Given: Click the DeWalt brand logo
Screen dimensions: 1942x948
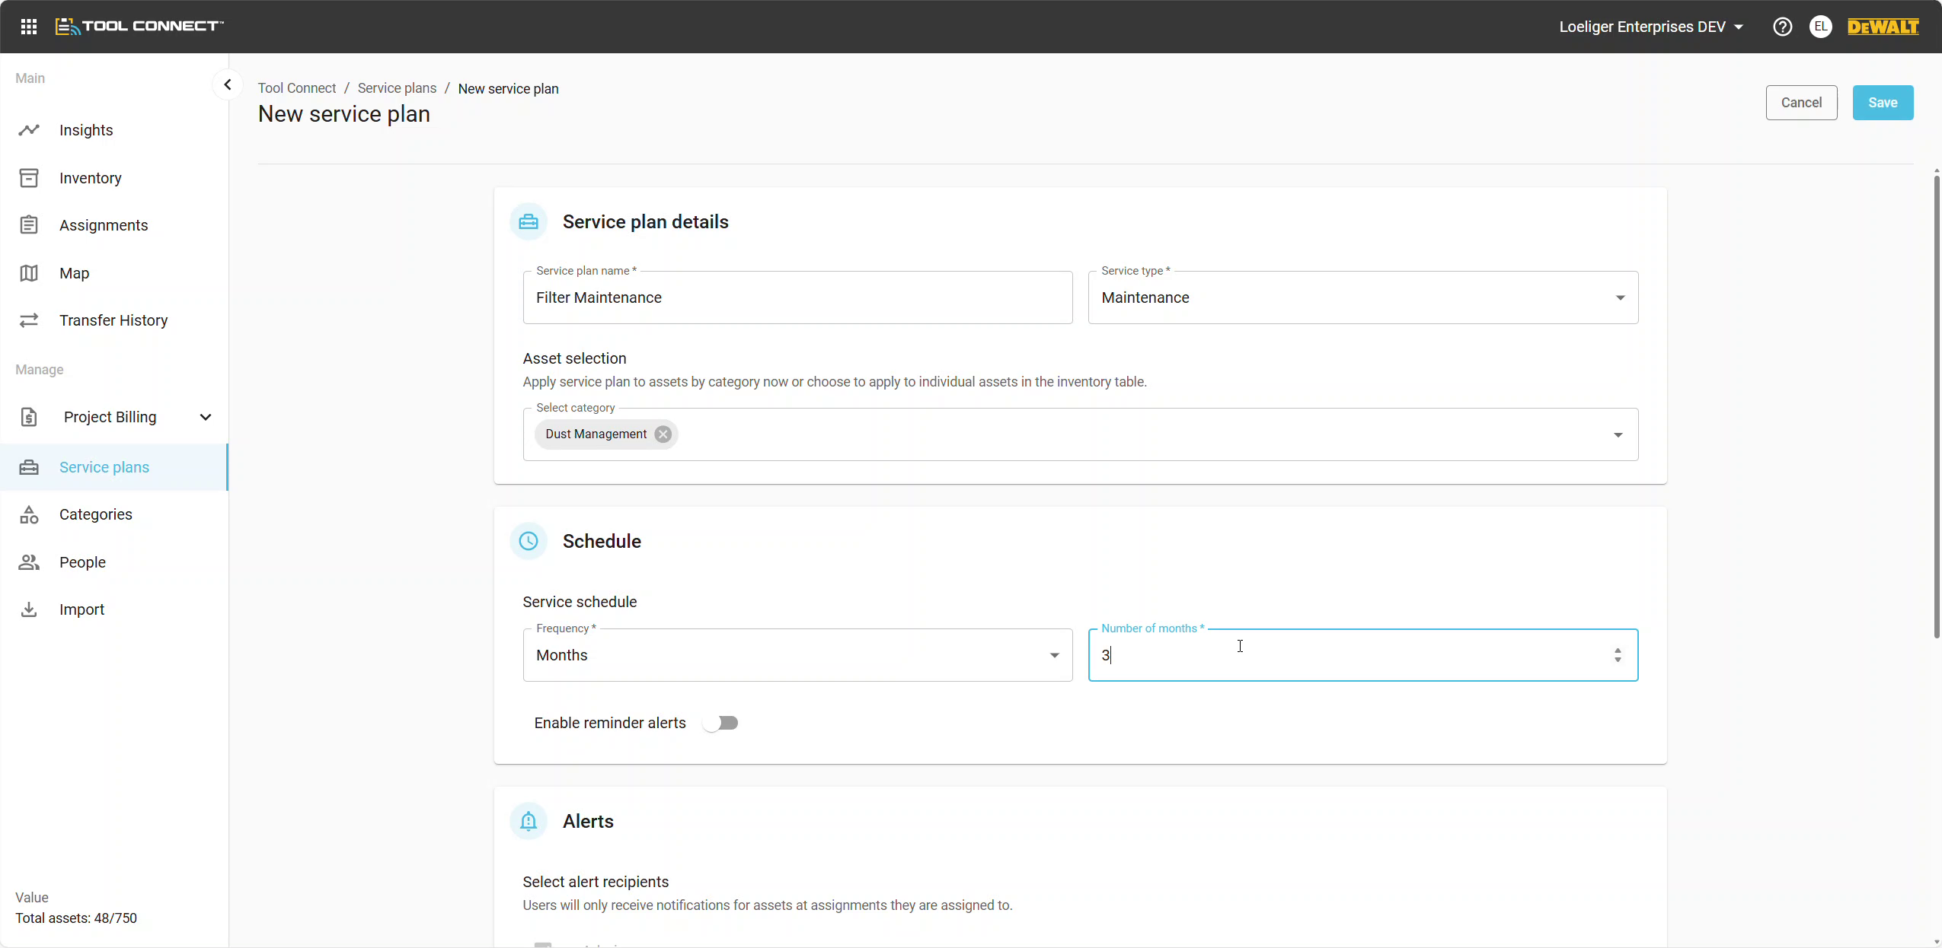Looking at the screenshot, I should pyautogui.click(x=1883, y=27).
